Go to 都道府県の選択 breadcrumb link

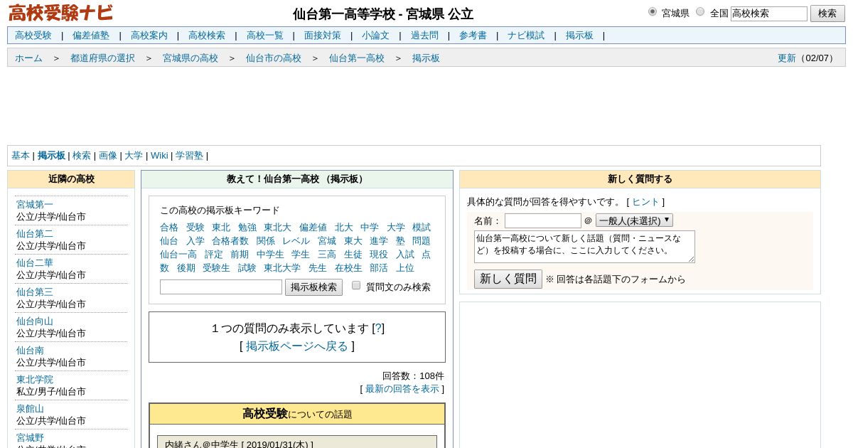pos(102,58)
